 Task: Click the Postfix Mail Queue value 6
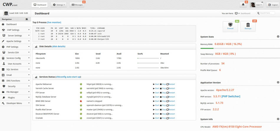click(x=220, y=70)
